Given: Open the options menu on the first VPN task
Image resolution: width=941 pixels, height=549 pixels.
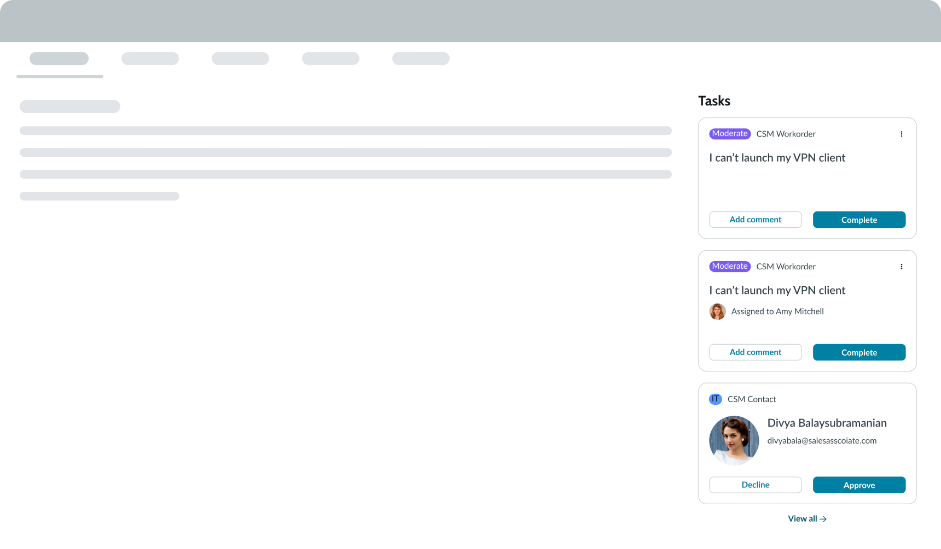Looking at the screenshot, I should (902, 133).
